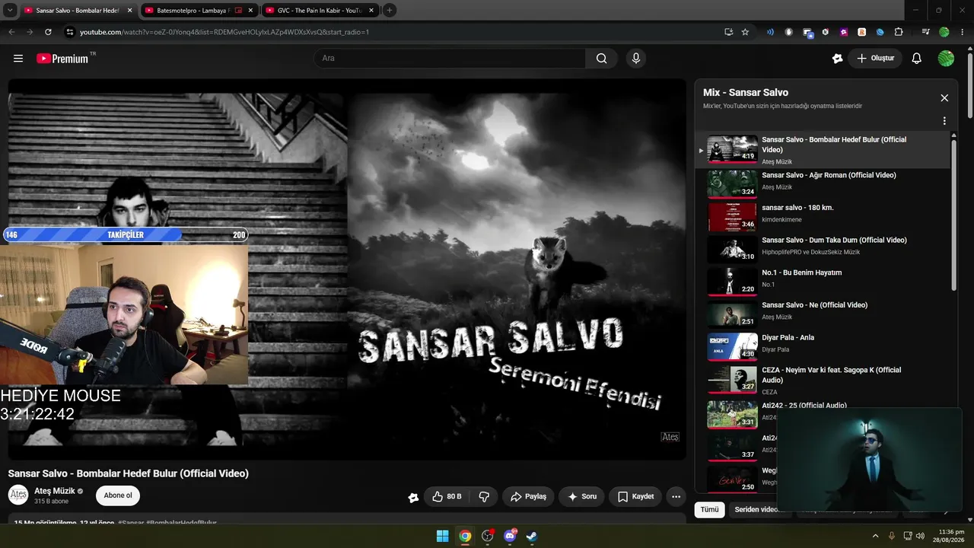Click the video title text under the player

(129, 473)
